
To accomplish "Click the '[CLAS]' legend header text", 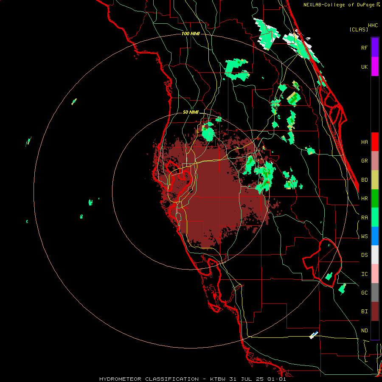I will click(x=358, y=29).
